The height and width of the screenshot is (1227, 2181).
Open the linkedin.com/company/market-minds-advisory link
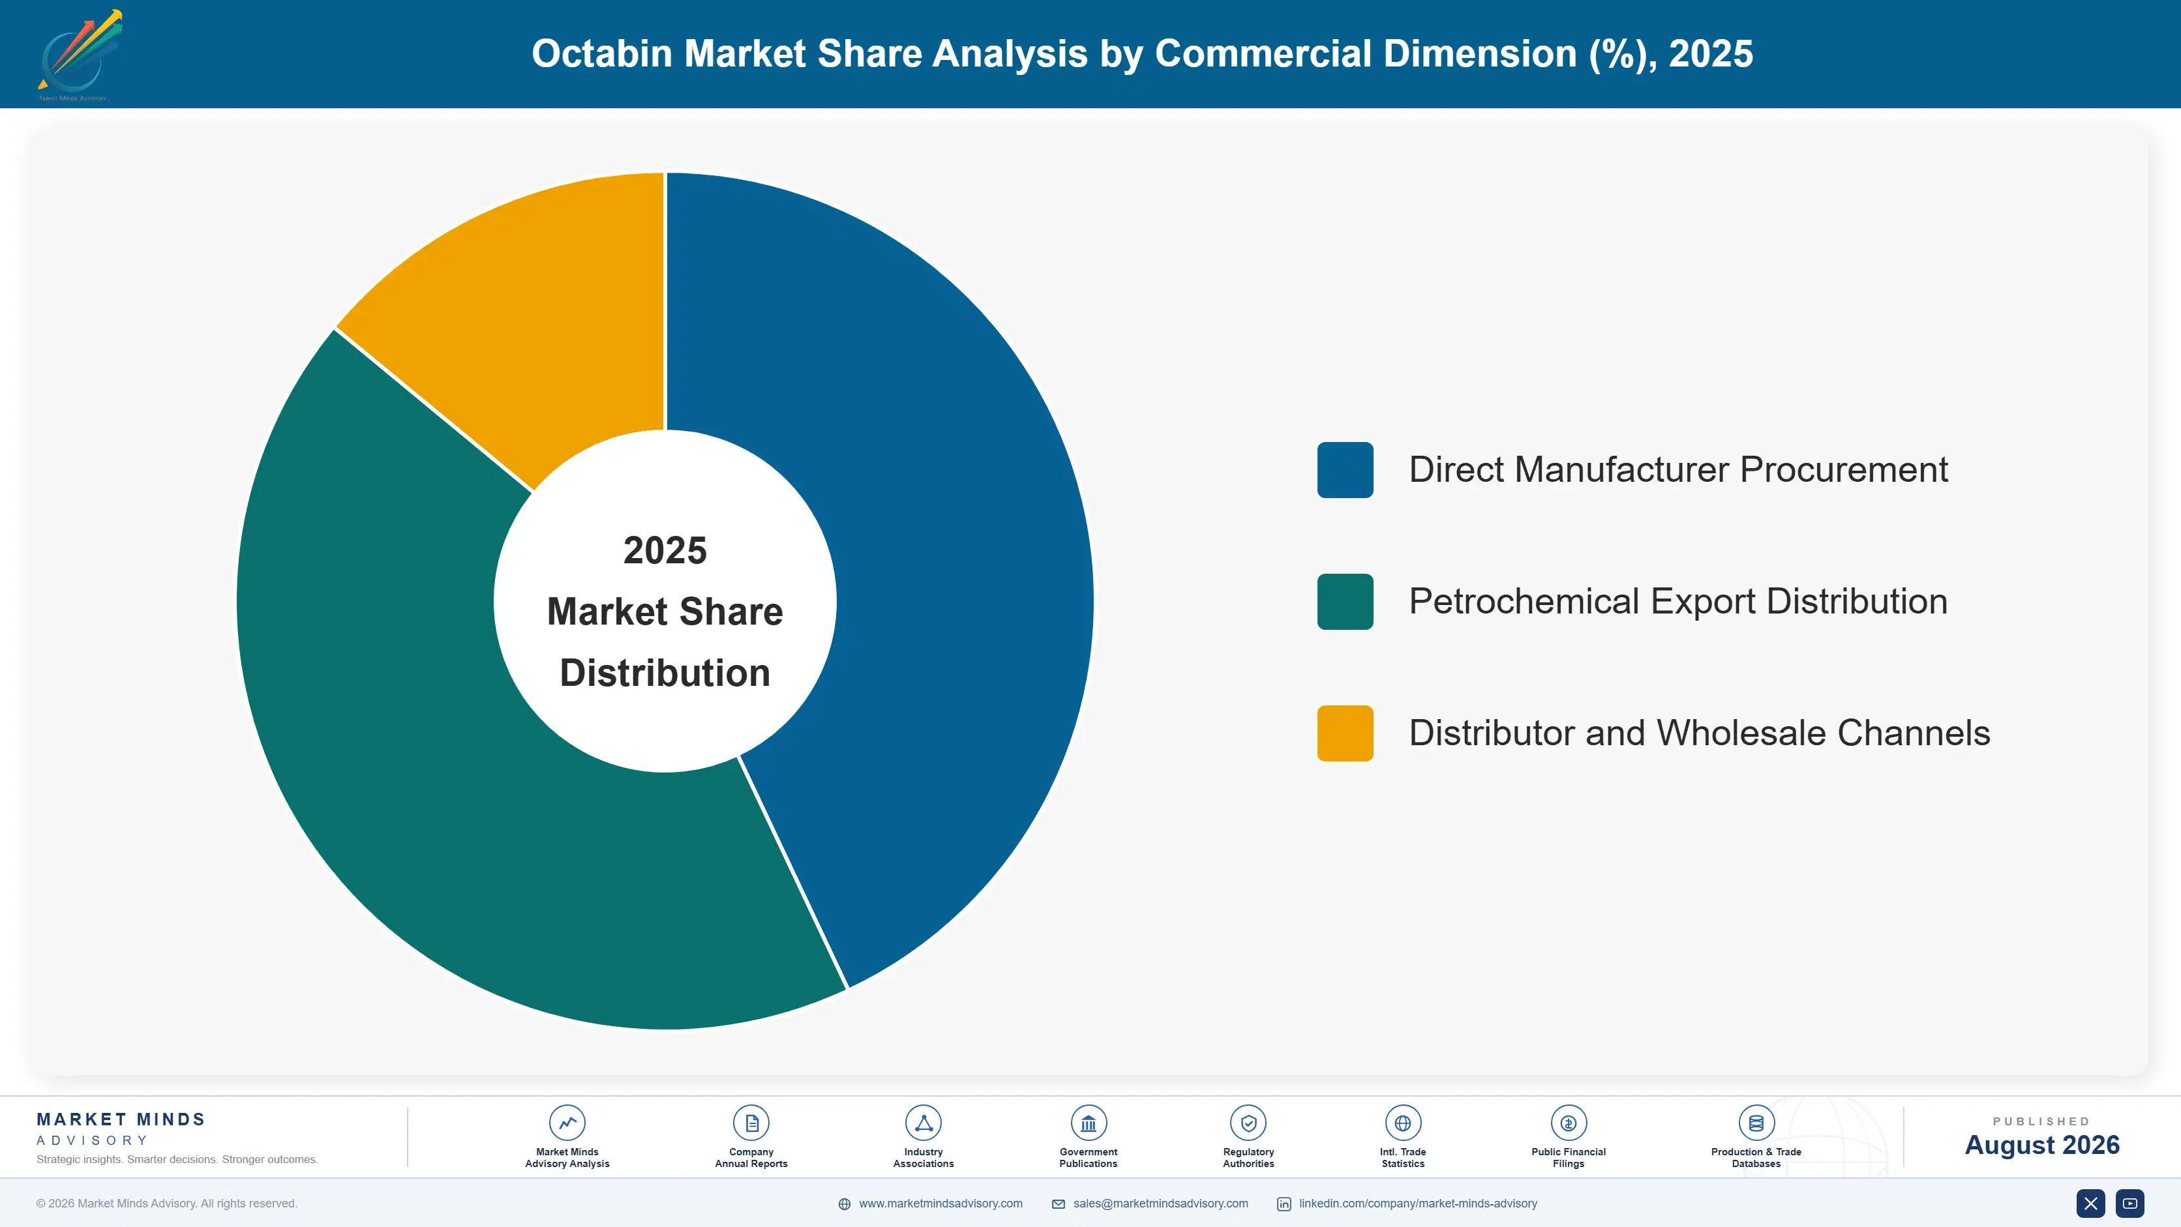(x=1418, y=1204)
